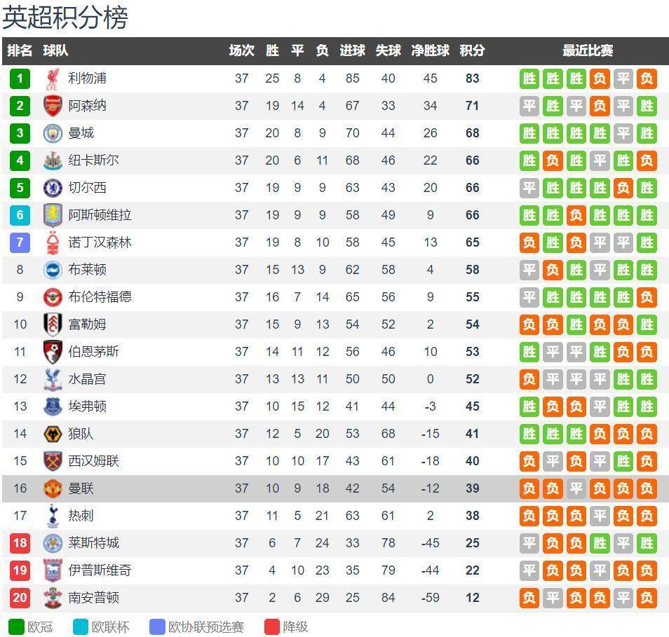Open 阿斯顿维拉 team name link
669x637 pixels.
tap(100, 215)
